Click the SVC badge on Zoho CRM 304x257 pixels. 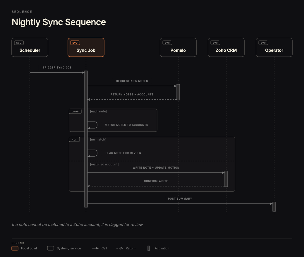coord(215,43)
